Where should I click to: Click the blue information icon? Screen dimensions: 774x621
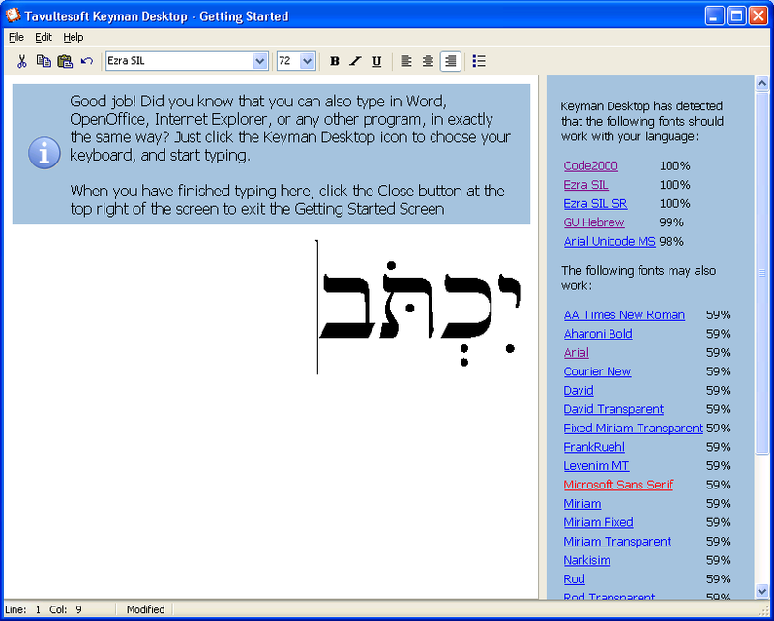point(44,153)
